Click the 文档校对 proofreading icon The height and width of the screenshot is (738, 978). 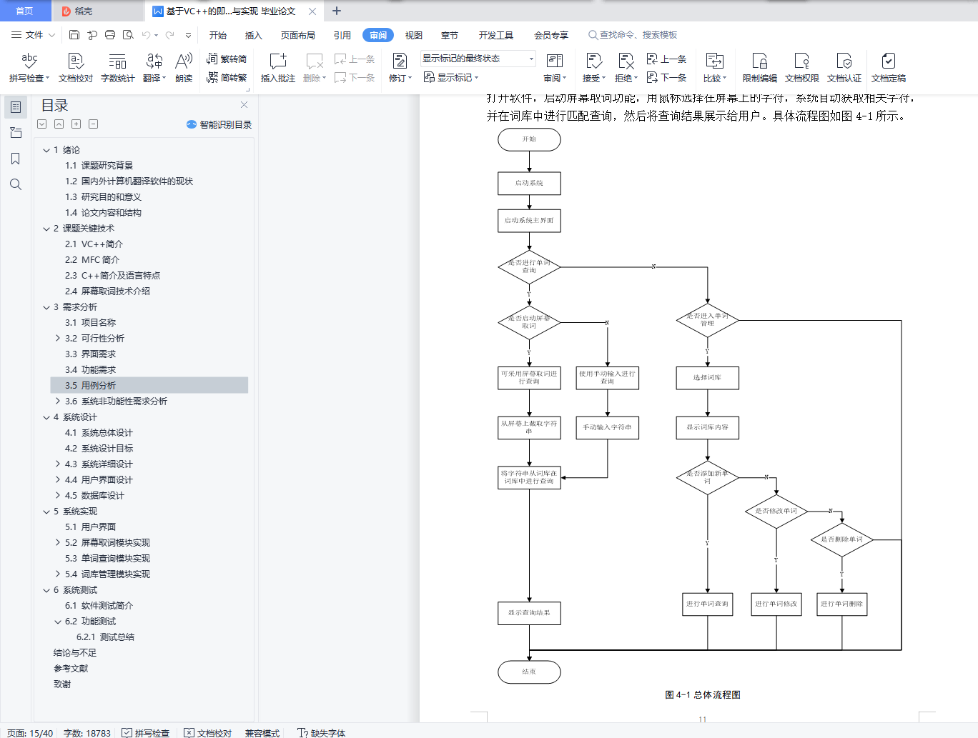76,69
